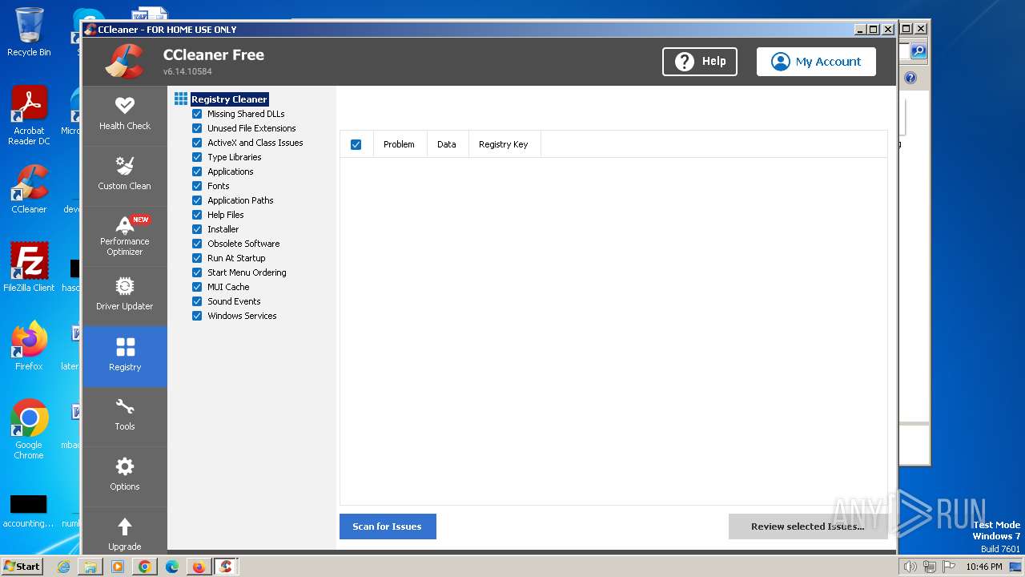Open the Custom Clean section
Image resolution: width=1025 pixels, height=577 pixels.
point(124,176)
